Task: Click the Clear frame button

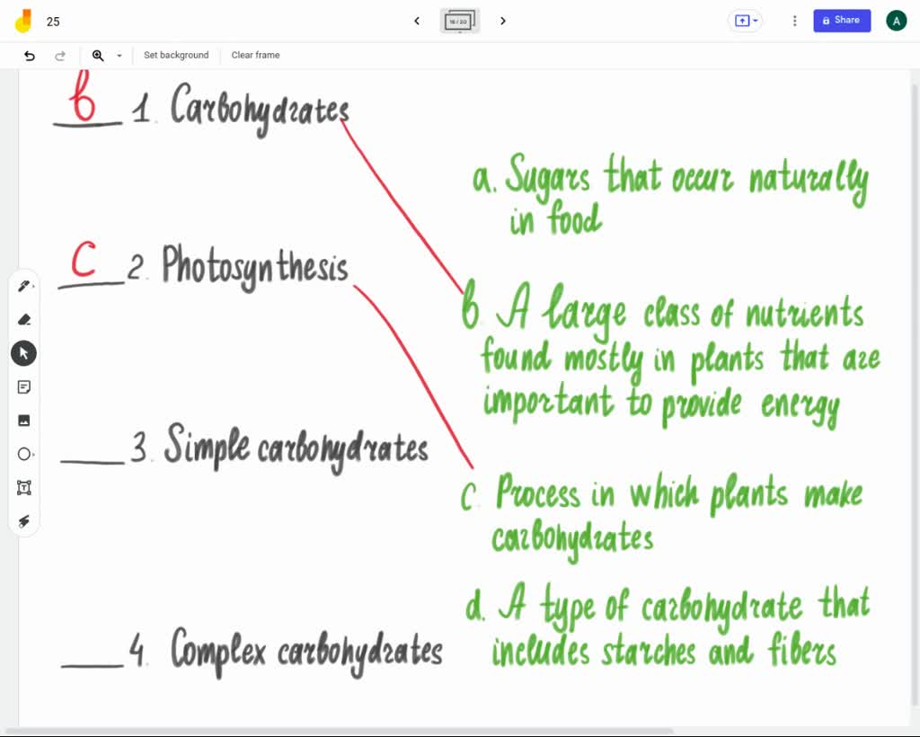Action: pyautogui.click(x=255, y=55)
